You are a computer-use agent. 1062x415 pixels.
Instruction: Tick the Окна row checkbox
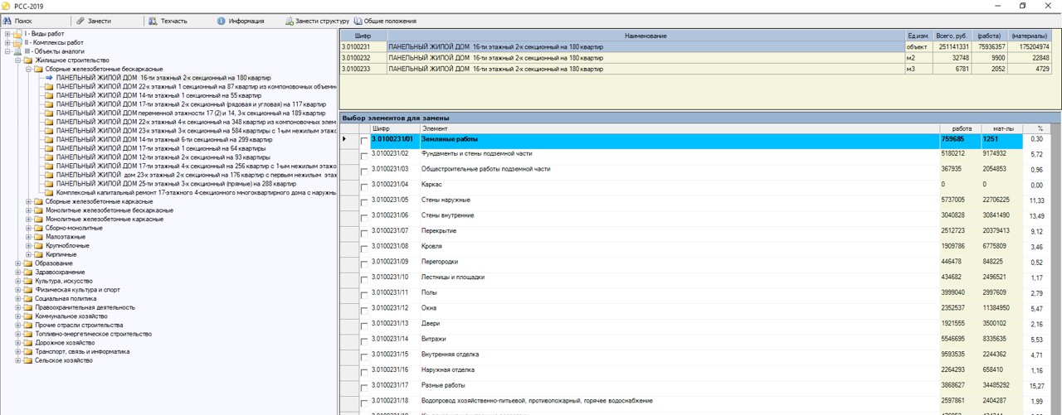coord(364,311)
